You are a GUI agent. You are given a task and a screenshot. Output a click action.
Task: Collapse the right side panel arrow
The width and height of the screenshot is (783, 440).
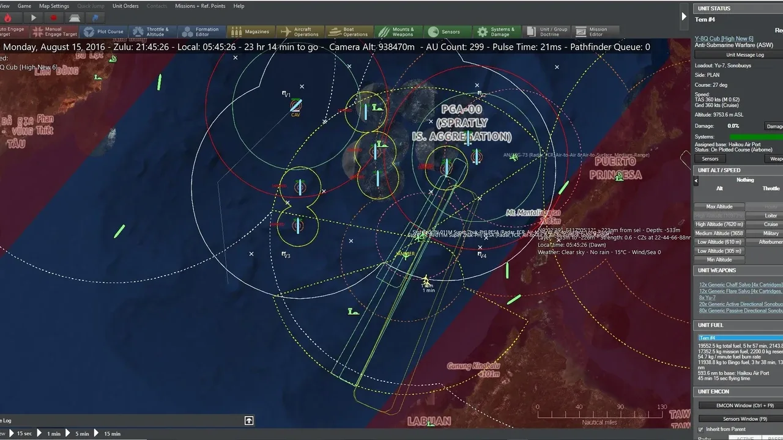coord(684,16)
